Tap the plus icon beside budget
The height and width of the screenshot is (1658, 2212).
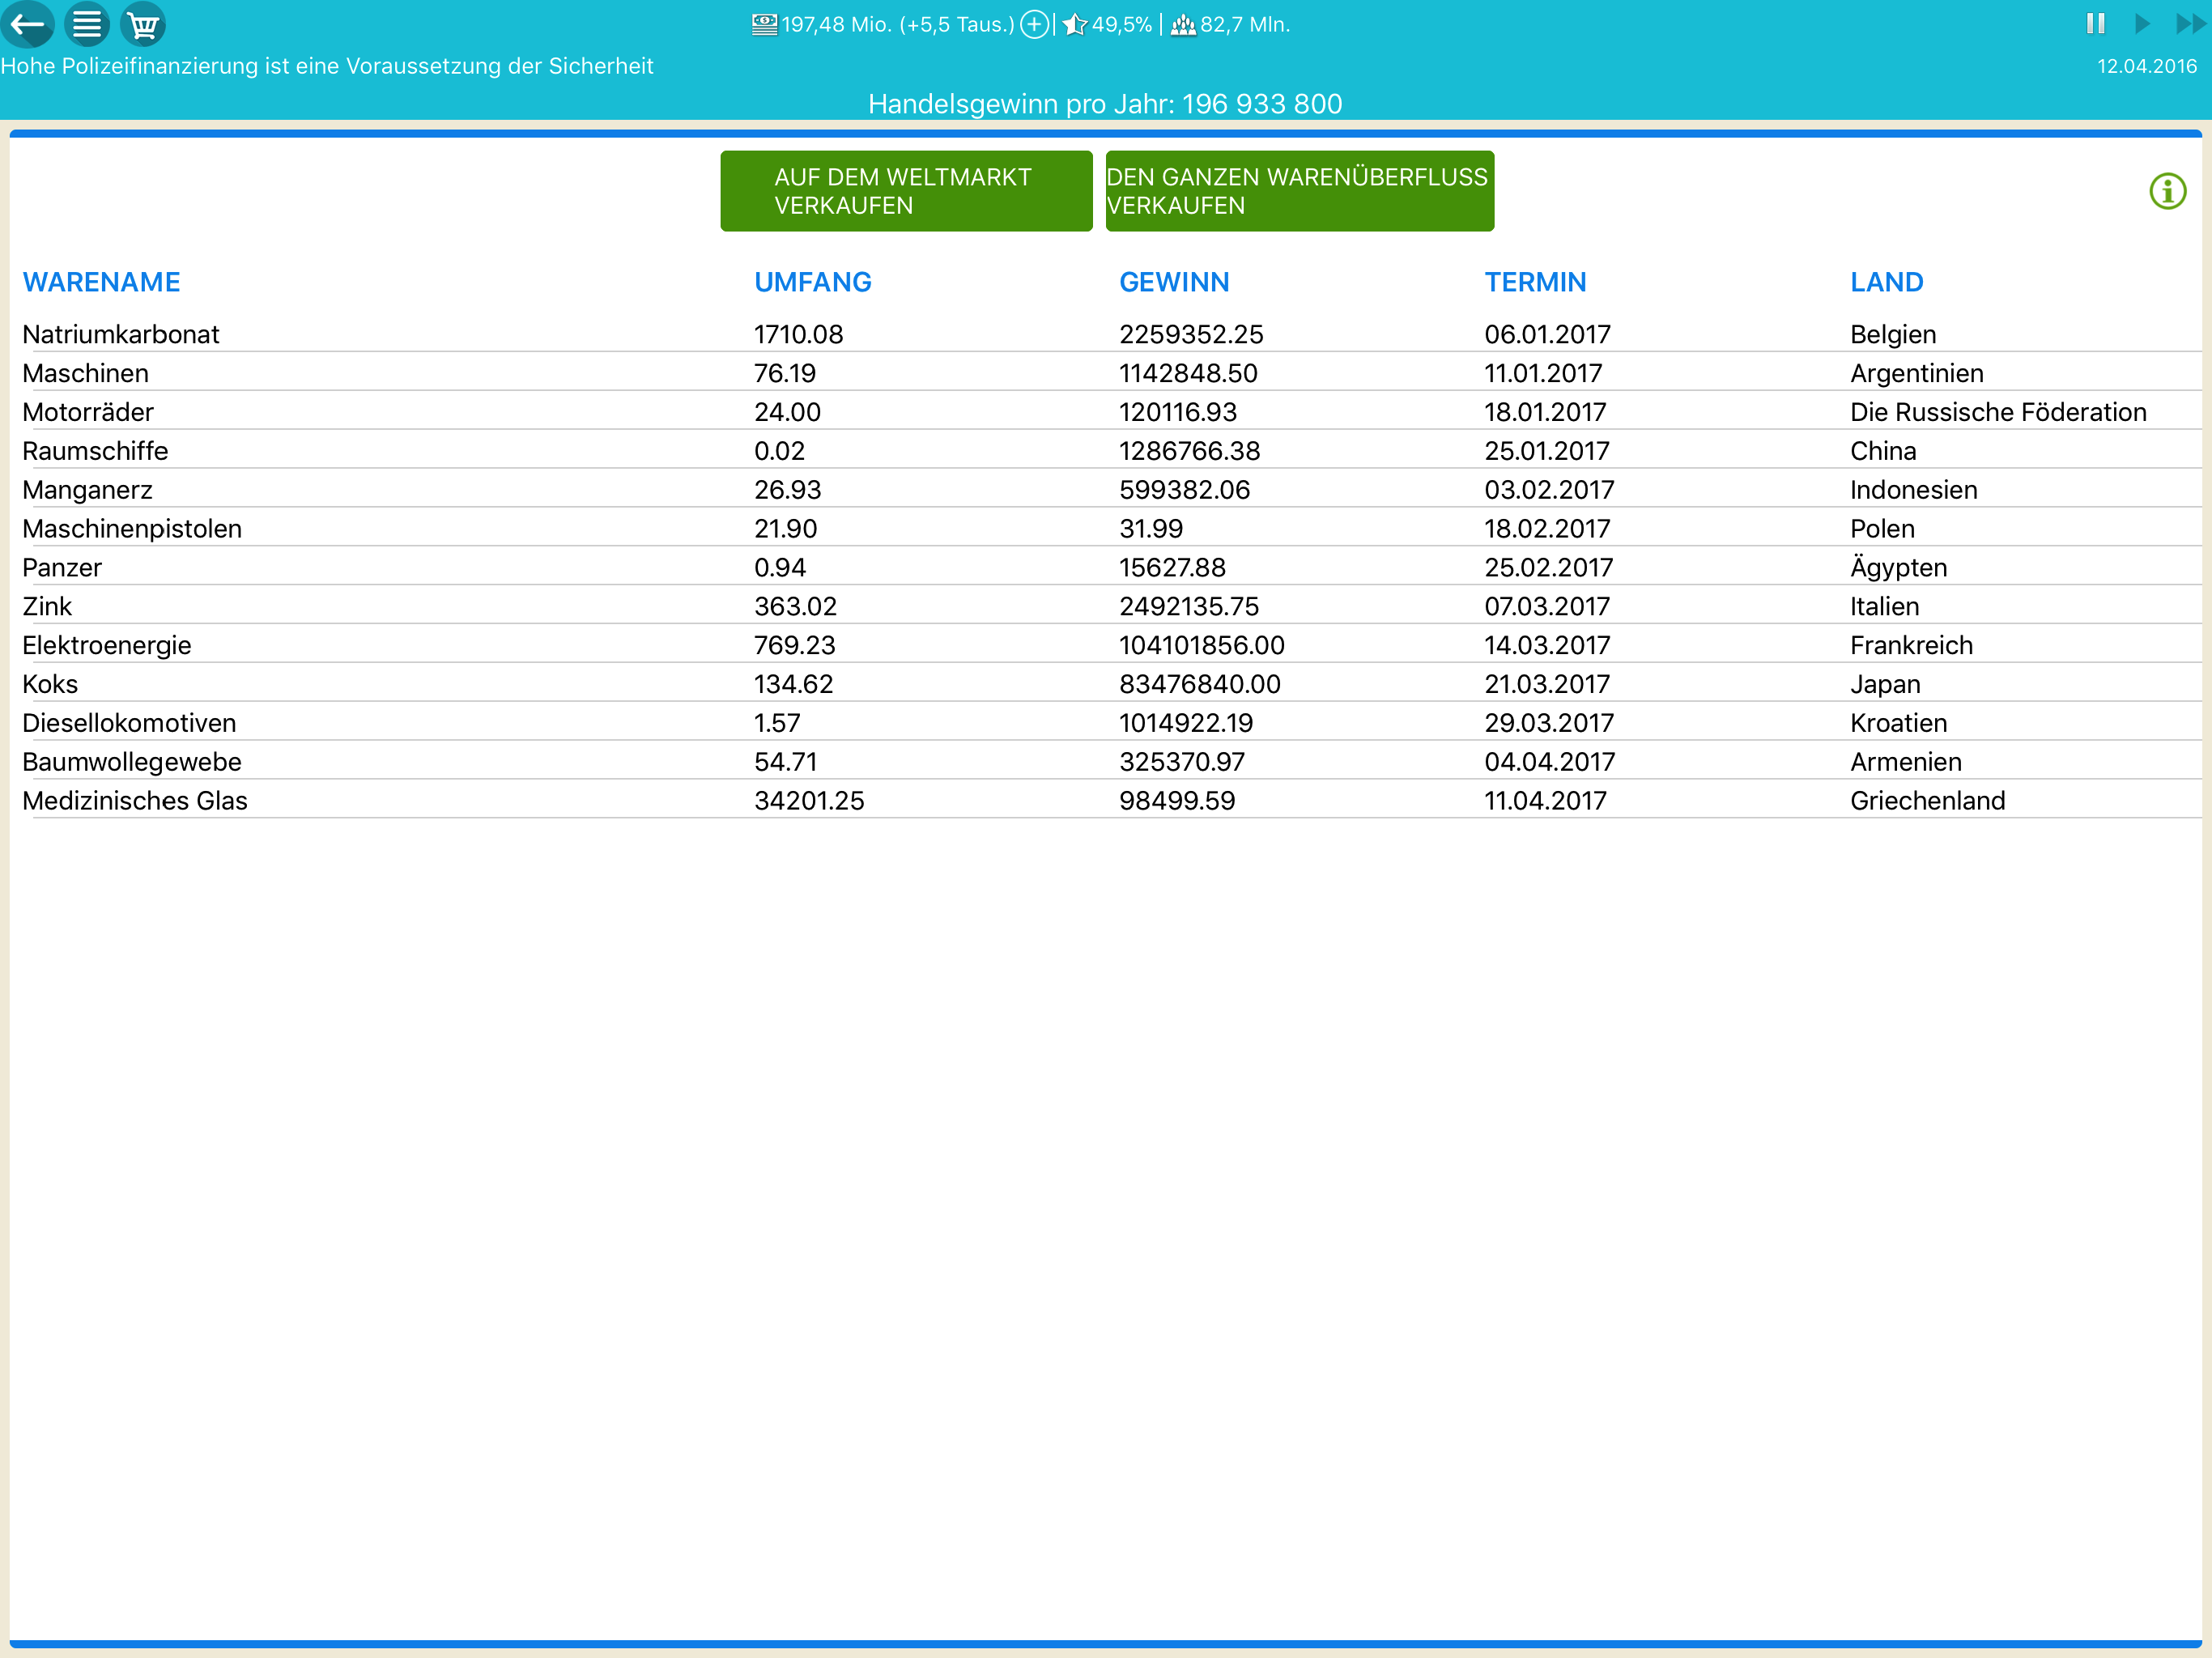point(1034,24)
